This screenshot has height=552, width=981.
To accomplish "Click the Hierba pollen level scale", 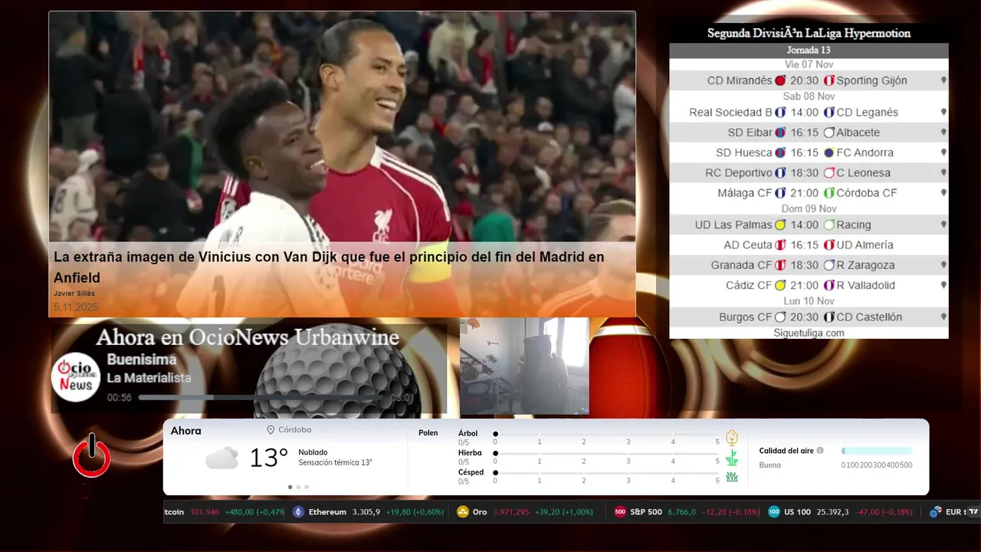I will [x=606, y=453].
